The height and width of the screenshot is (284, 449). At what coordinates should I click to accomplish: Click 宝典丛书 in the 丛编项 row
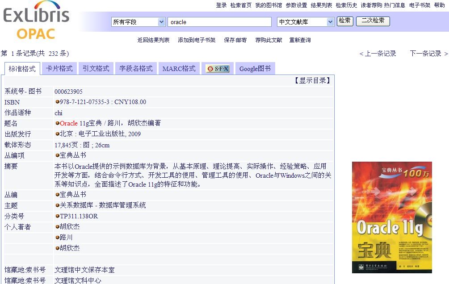[x=73, y=155]
